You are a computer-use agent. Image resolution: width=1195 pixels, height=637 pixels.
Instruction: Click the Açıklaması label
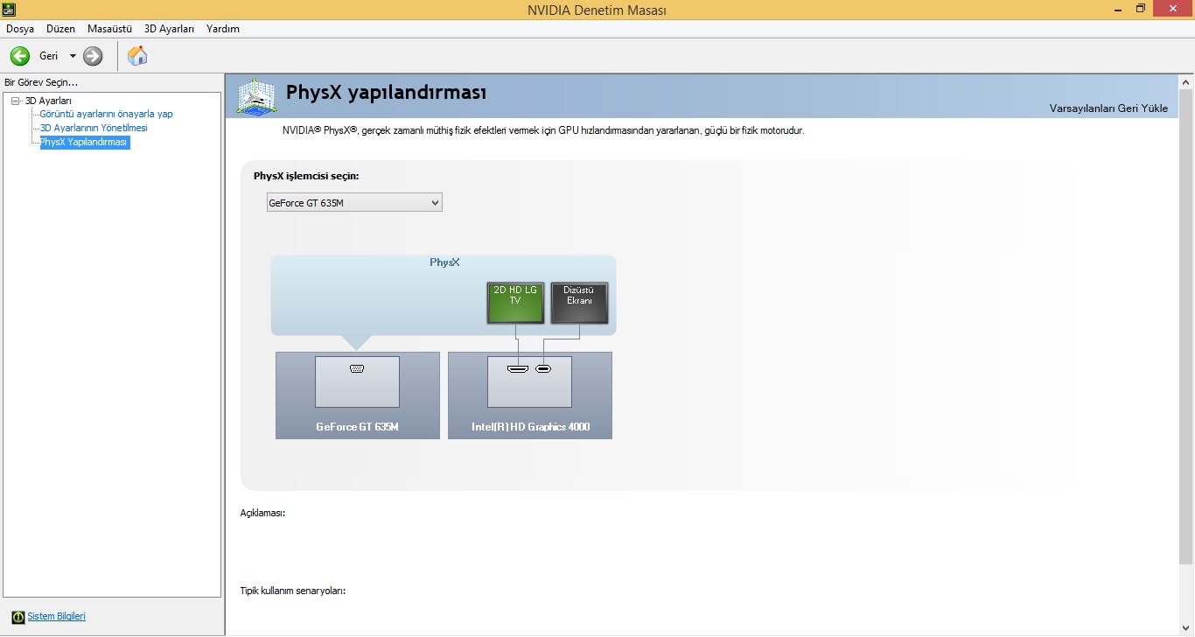click(x=262, y=513)
